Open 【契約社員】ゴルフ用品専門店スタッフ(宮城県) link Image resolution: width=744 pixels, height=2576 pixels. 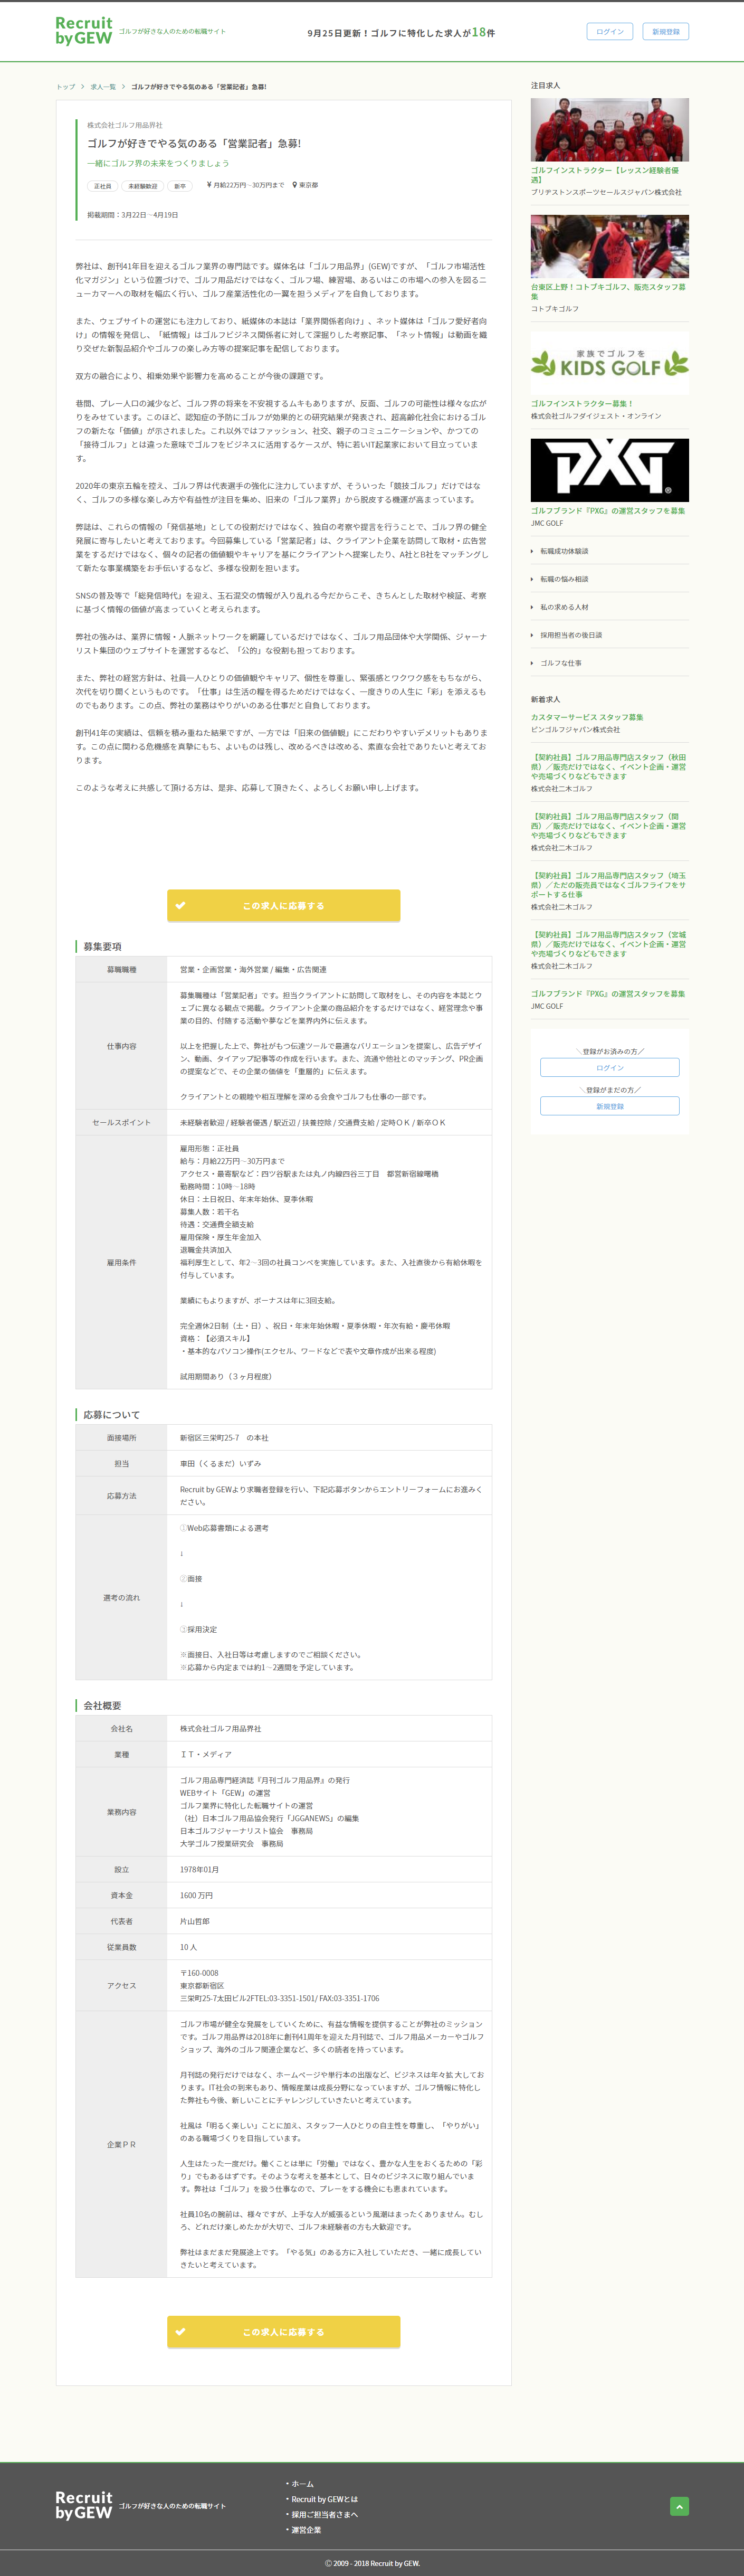(x=608, y=944)
